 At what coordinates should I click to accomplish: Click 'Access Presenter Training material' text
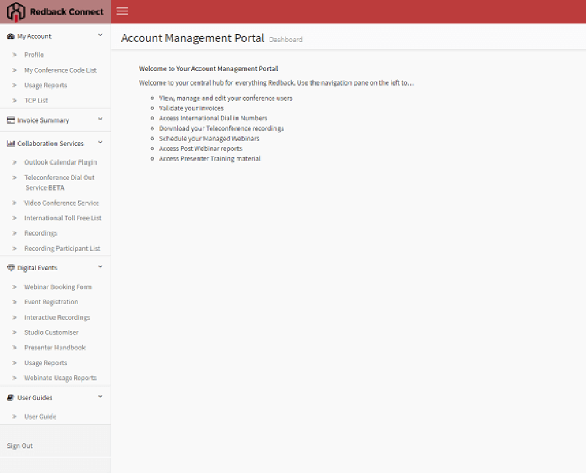click(210, 158)
